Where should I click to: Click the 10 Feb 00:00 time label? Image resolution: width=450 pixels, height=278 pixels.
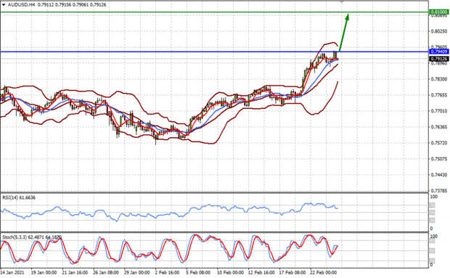point(230,272)
